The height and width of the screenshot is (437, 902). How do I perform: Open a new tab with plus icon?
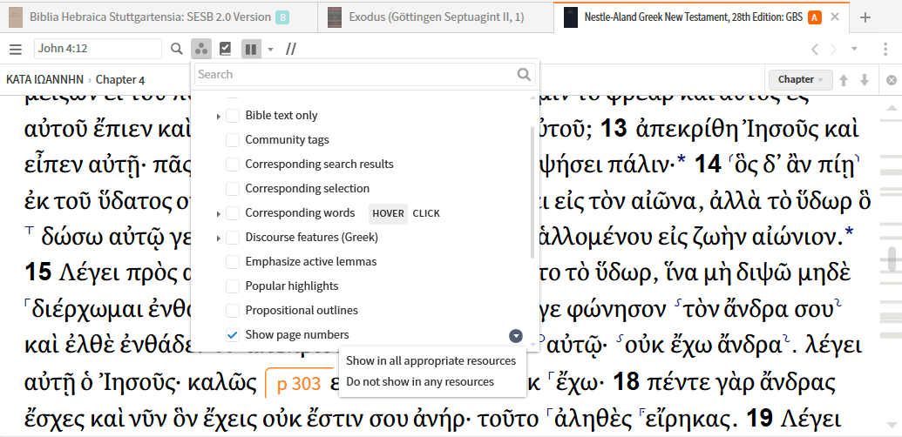865,17
